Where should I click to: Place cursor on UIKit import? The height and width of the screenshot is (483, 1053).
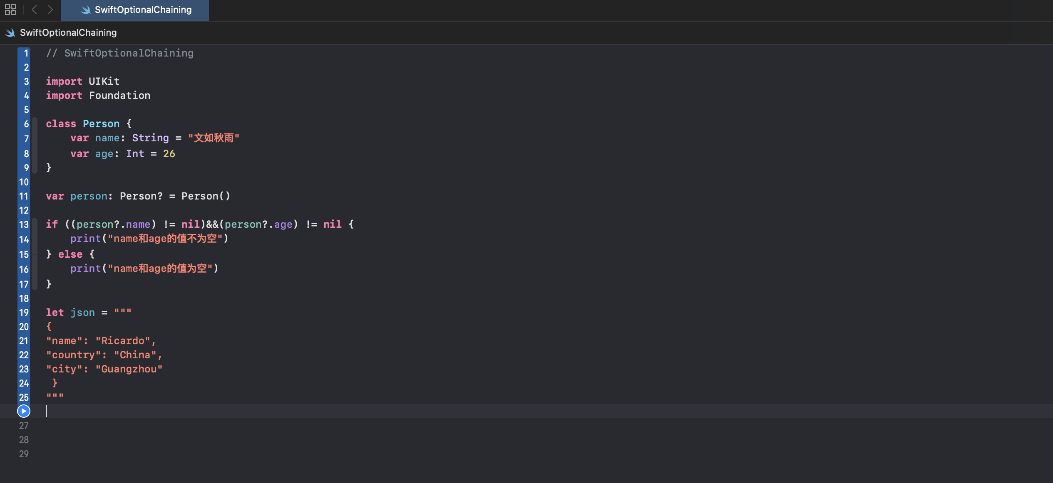104,81
